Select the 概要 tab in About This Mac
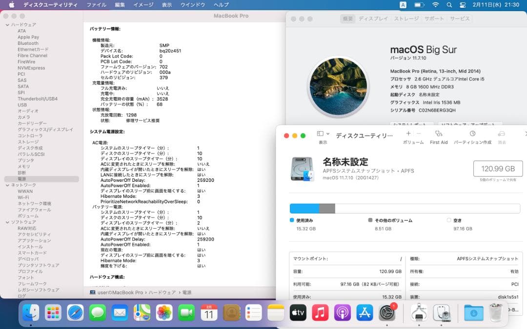Viewport: 527px width, 329px height. 347,19
